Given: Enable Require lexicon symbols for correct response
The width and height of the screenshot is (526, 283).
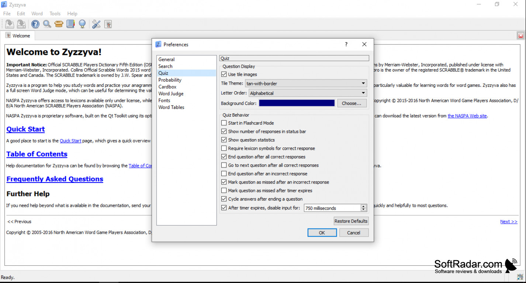Looking at the screenshot, I should 224,148.
